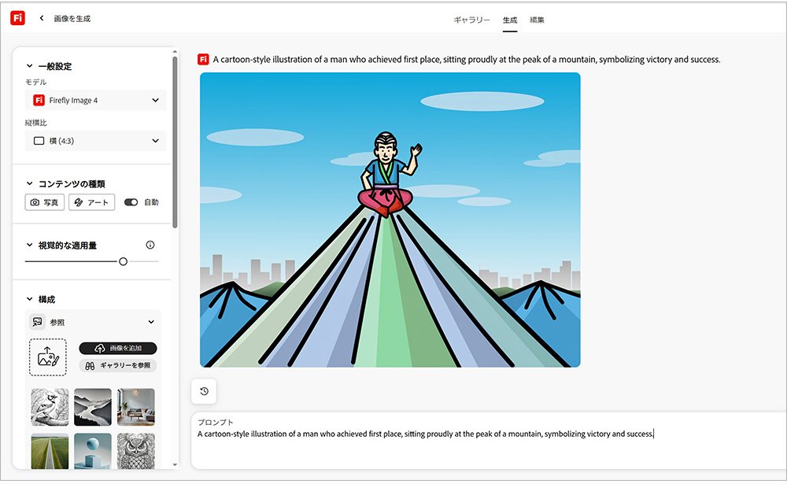Click the Firefly red prompt marker above the generated image
Viewport: 787px width, 495px height.
(x=201, y=58)
